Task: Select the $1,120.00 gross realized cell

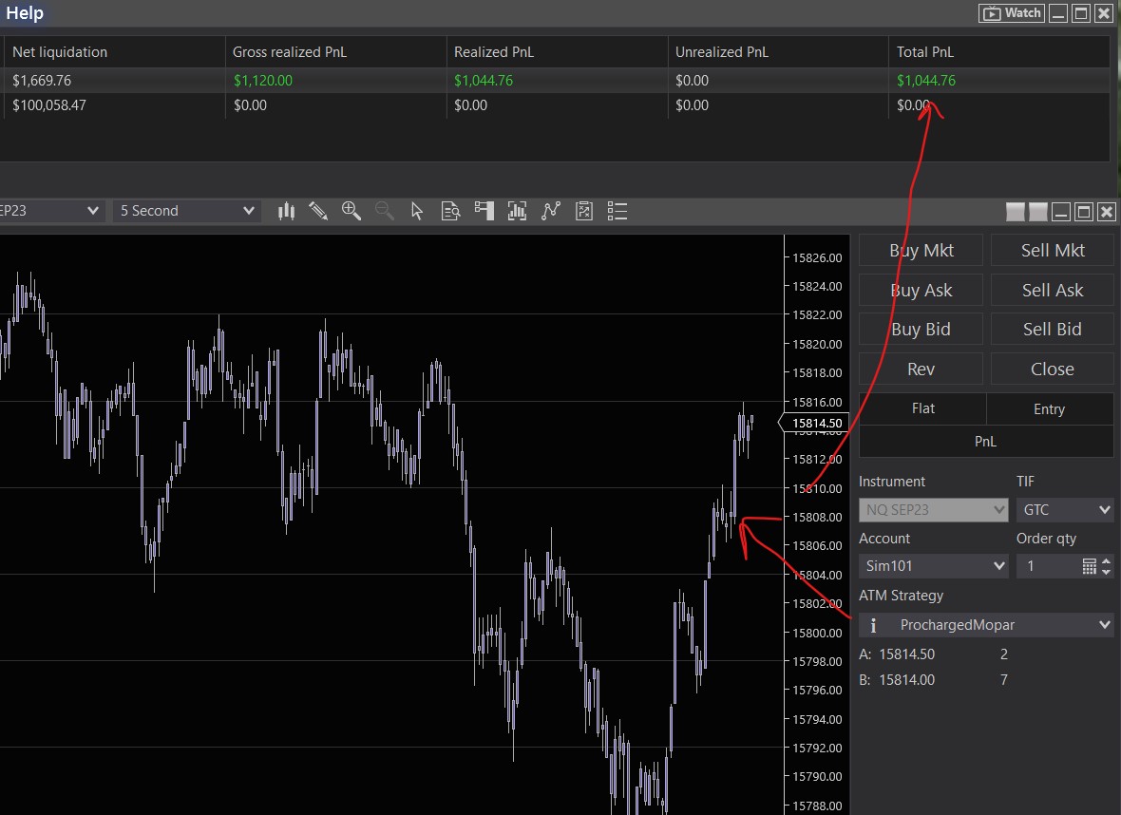Action: click(x=335, y=81)
